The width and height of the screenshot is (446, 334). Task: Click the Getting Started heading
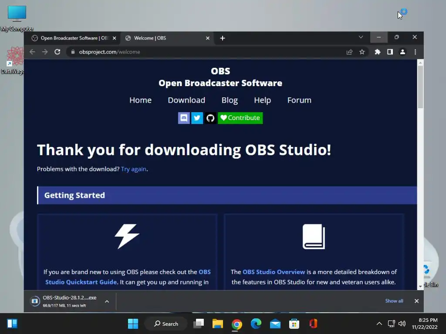pos(74,195)
